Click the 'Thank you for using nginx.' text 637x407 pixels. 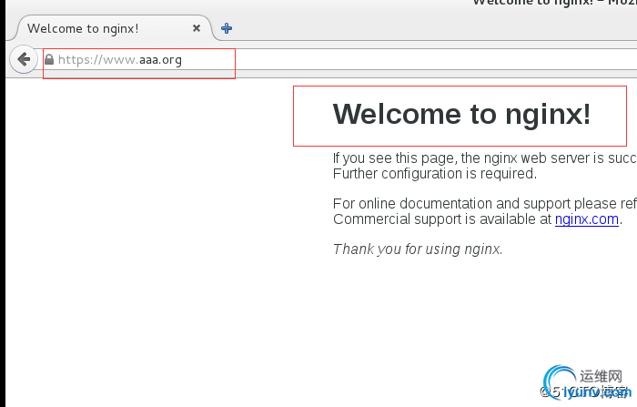pos(418,249)
